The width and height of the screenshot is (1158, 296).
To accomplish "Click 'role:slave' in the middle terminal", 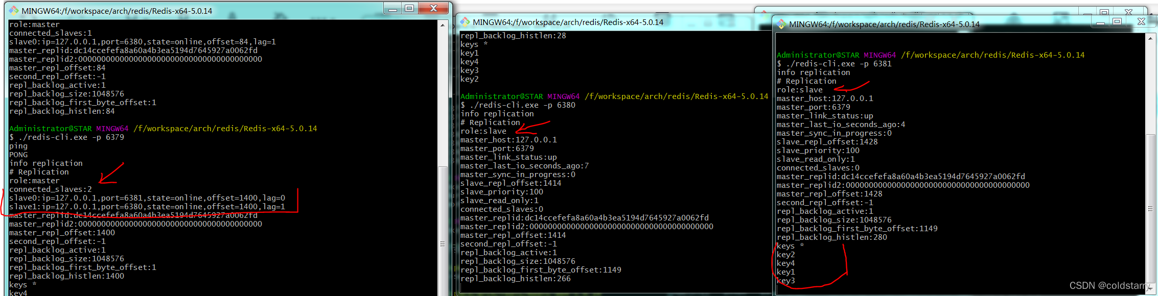I will (x=483, y=131).
